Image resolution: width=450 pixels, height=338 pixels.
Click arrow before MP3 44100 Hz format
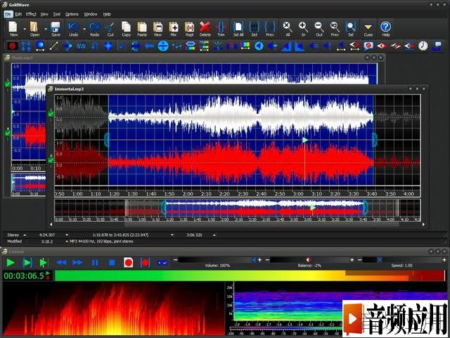(x=67, y=242)
